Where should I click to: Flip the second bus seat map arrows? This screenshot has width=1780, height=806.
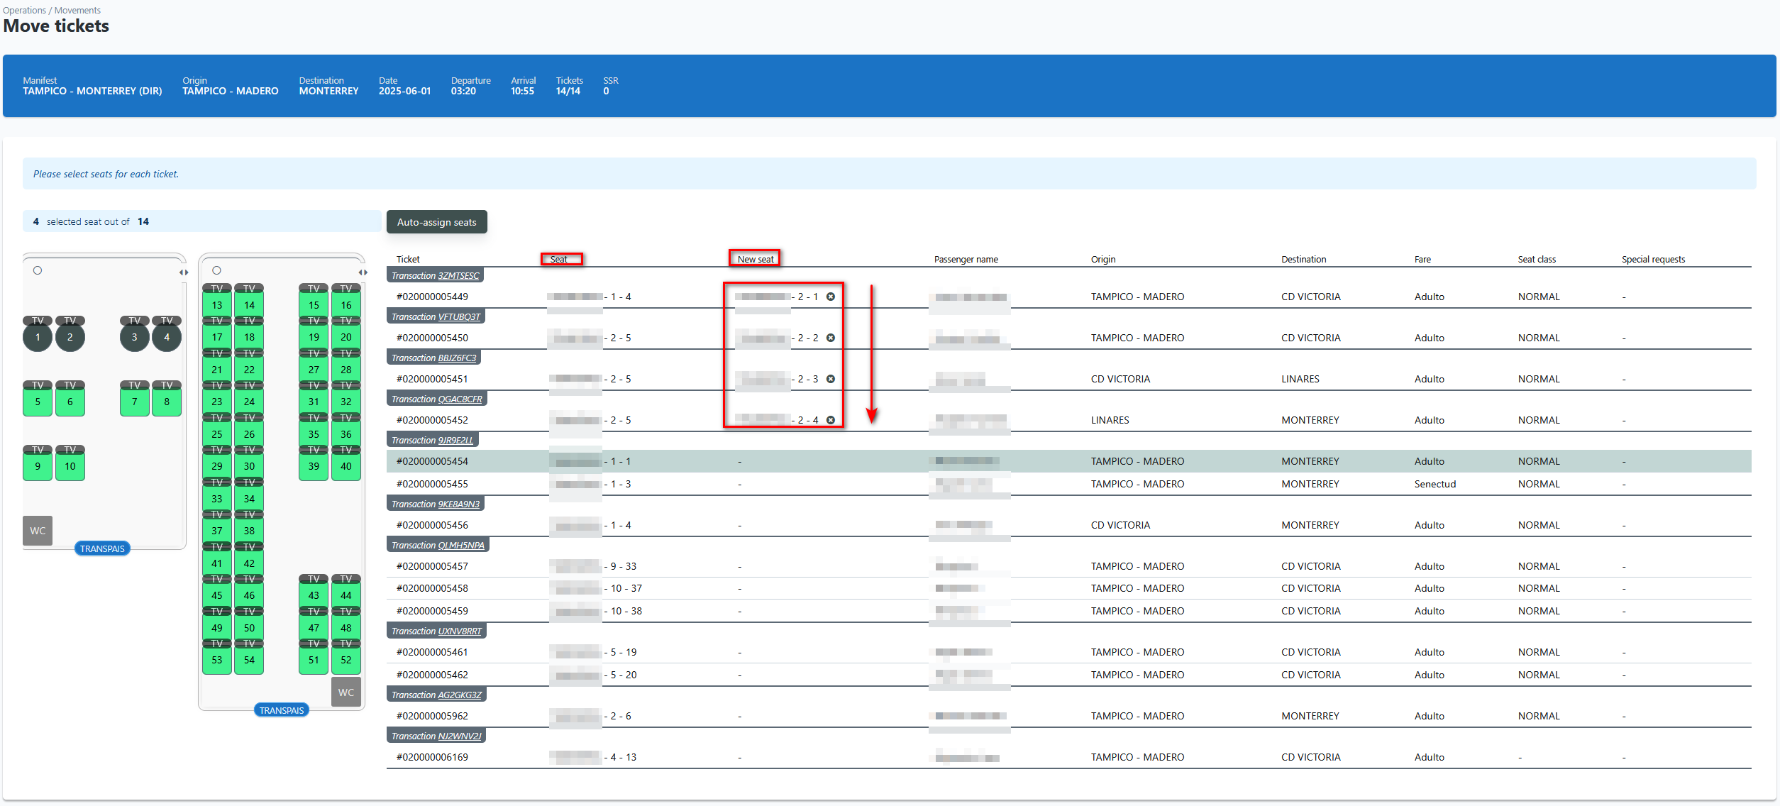363,272
